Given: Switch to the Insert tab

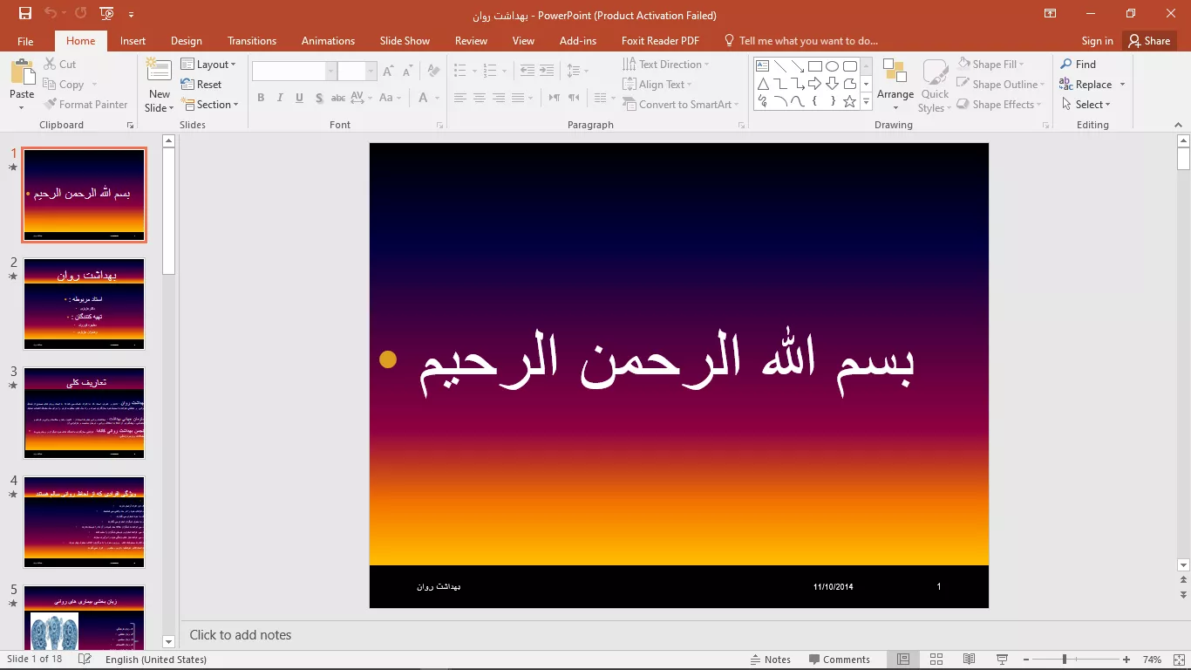Looking at the screenshot, I should (x=133, y=41).
